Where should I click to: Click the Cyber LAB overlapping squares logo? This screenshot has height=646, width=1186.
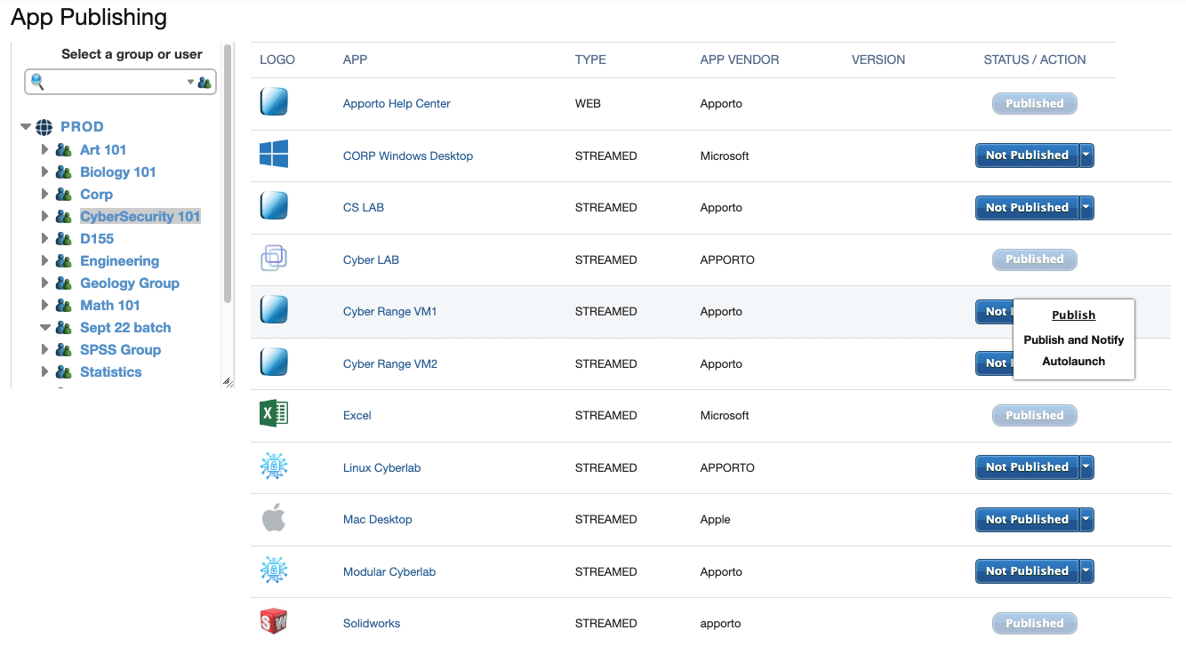274,259
